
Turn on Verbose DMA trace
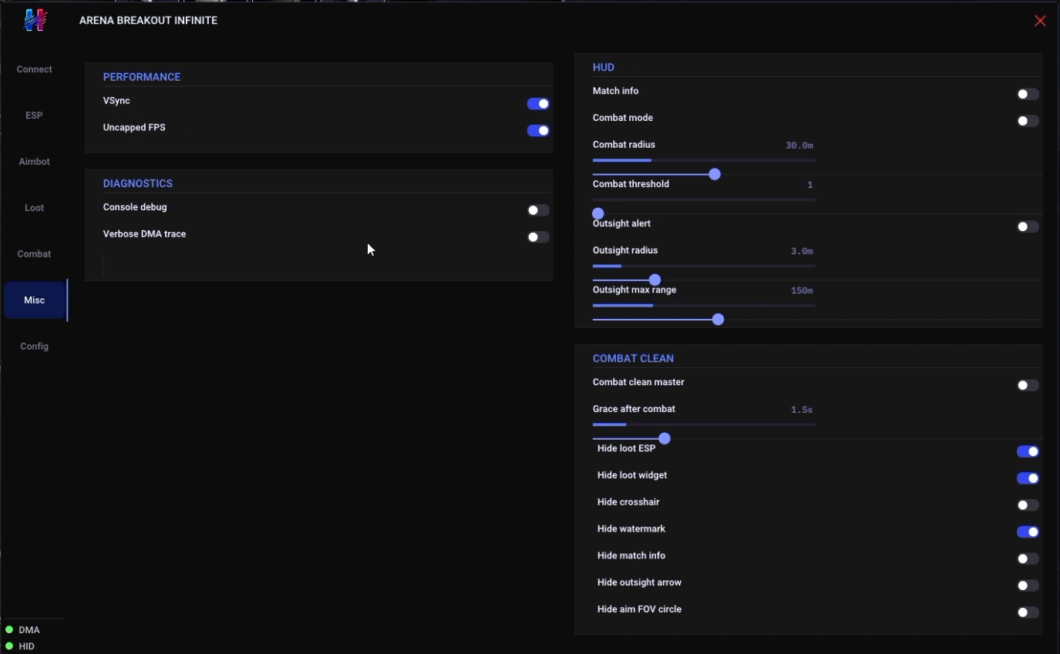click(538, 237)
